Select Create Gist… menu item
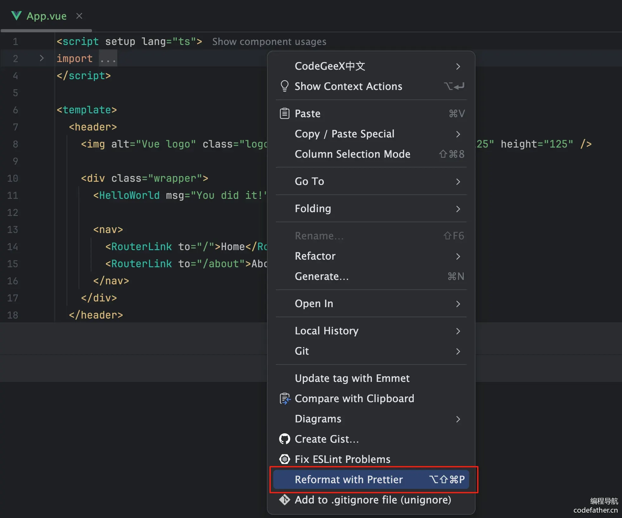622x518 pixels. pos(371,439)
